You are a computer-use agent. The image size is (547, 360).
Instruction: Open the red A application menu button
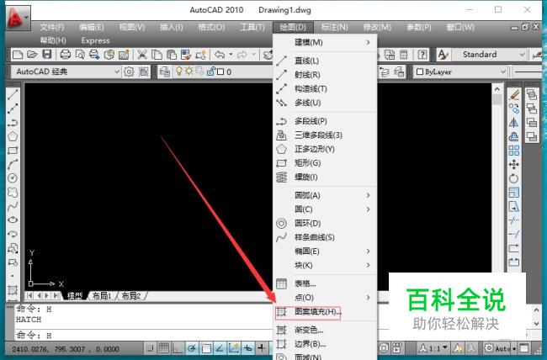(x=19, y=17)
